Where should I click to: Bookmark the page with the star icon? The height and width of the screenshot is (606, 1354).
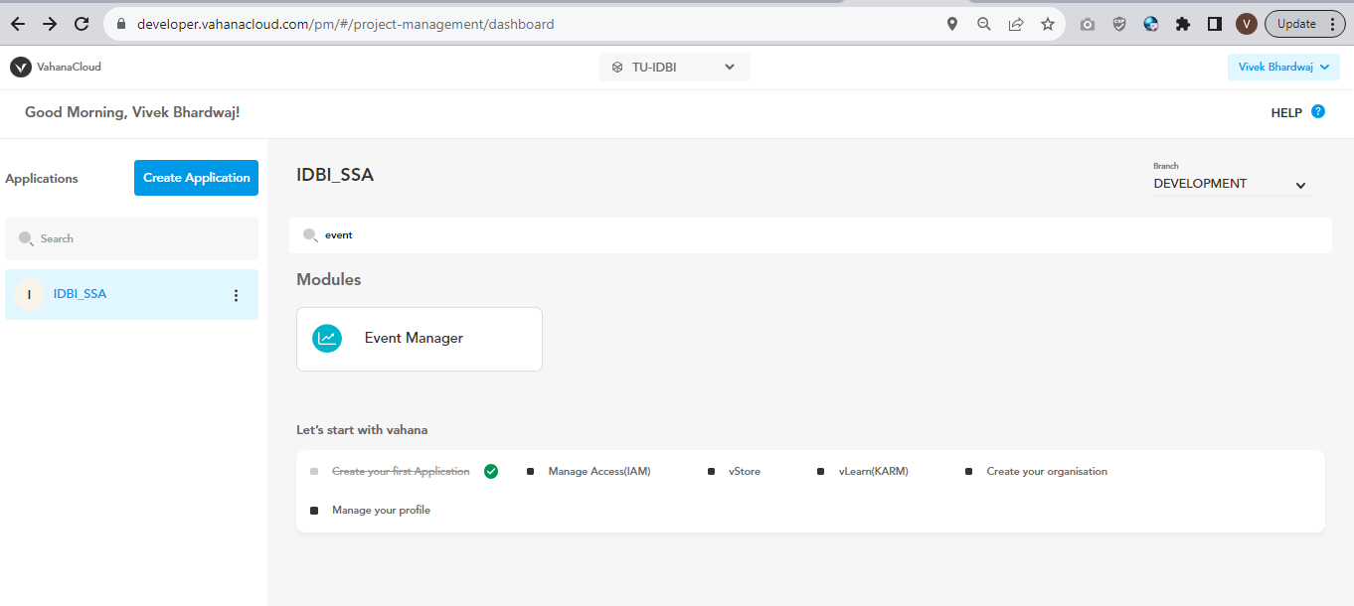point(1048,24)
